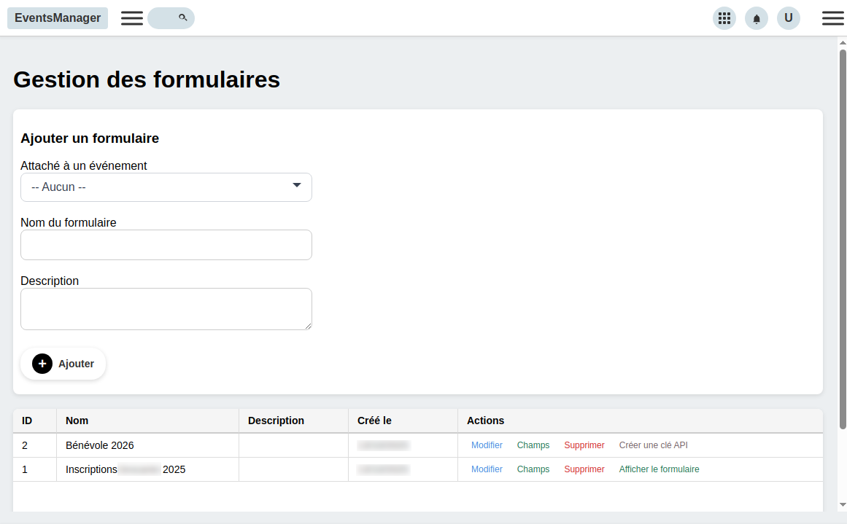Viewport: 847px width, 524px height.
Task: Click the plus icon beside Ajouter
Action: [x=42, y=364]
